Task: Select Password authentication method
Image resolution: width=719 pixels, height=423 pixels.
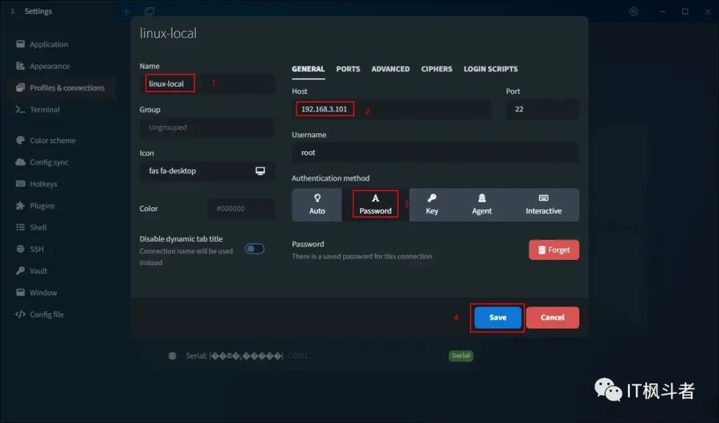Action: [375, 204]
